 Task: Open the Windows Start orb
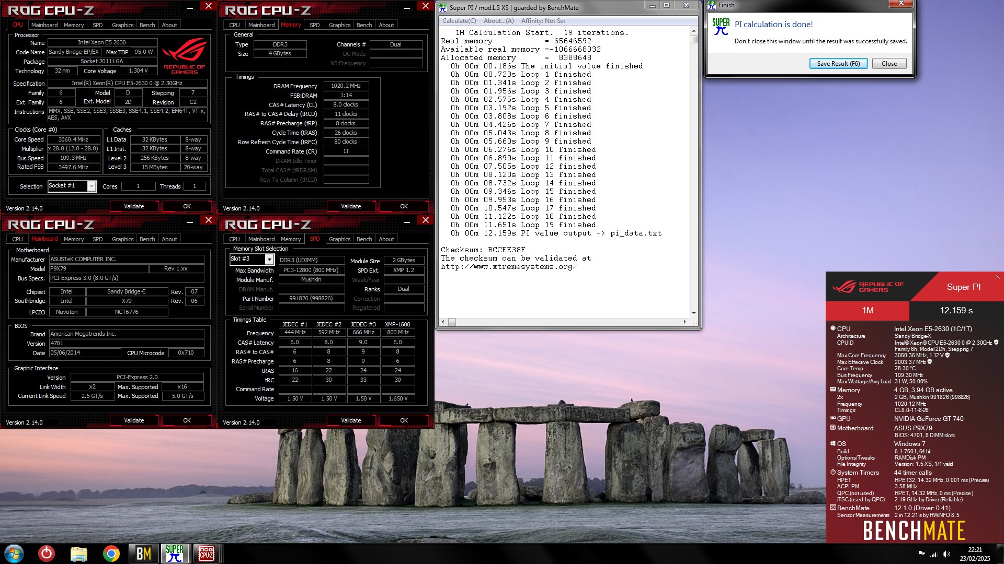pos(14,554)
